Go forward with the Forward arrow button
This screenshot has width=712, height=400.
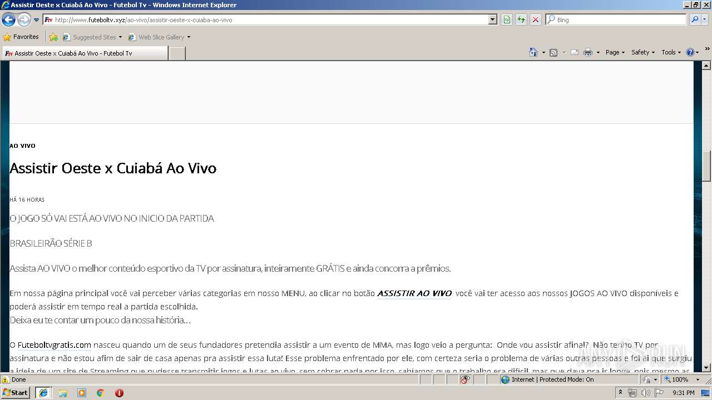pos(24,20)
